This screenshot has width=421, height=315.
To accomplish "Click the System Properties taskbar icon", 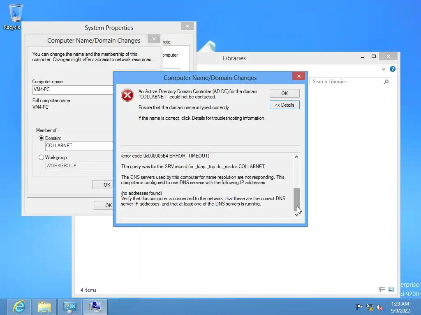I will 95,307.
